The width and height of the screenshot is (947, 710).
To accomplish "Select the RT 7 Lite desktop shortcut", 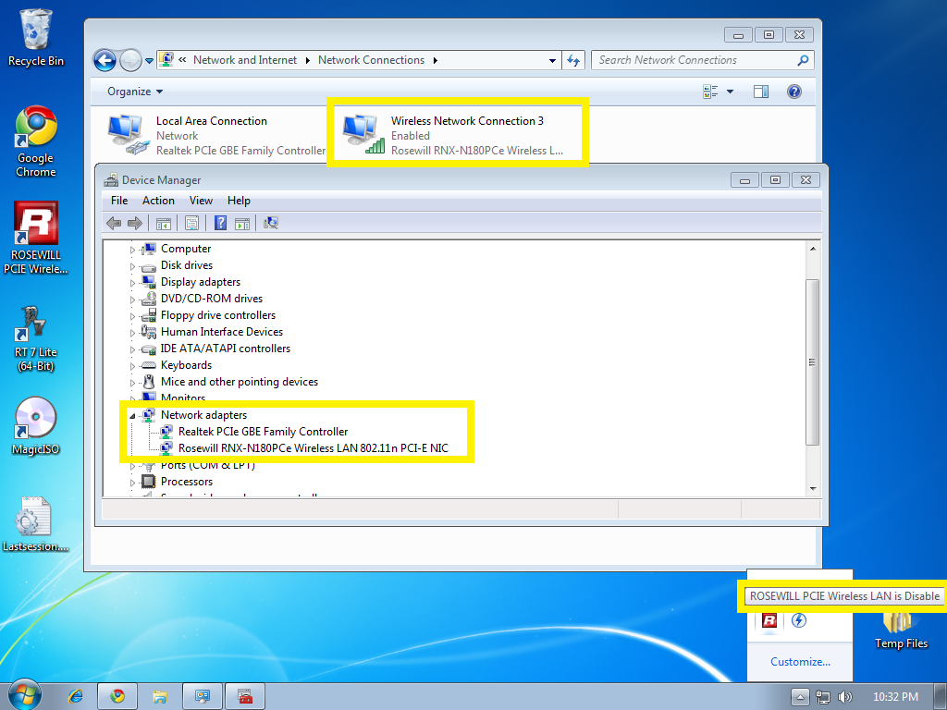I will pyautogui.click(x=36, y=339).
